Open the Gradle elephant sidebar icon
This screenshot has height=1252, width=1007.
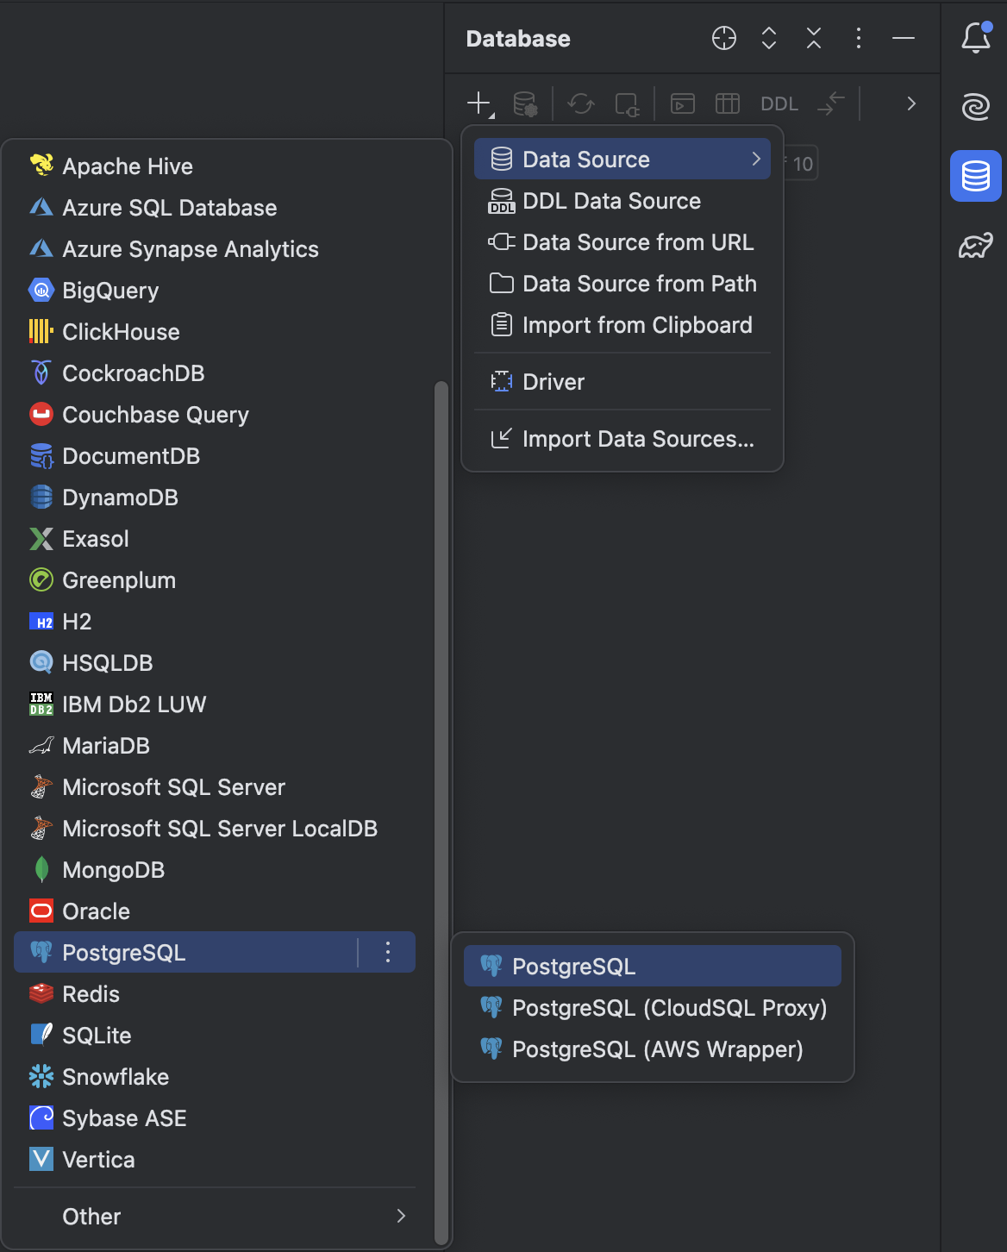pos(976,246)
